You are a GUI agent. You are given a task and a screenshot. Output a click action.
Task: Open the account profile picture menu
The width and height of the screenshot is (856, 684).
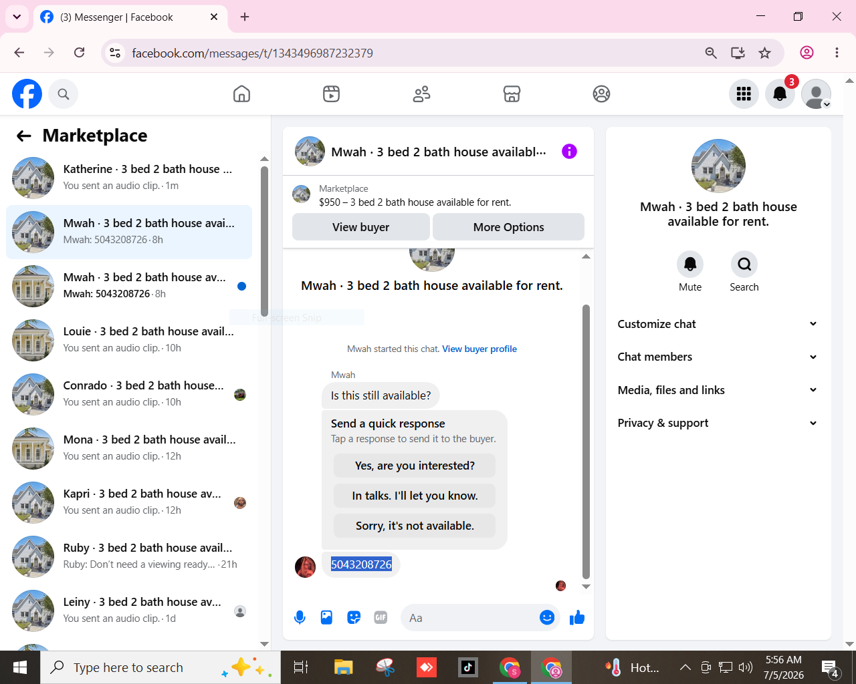(816, 94)
